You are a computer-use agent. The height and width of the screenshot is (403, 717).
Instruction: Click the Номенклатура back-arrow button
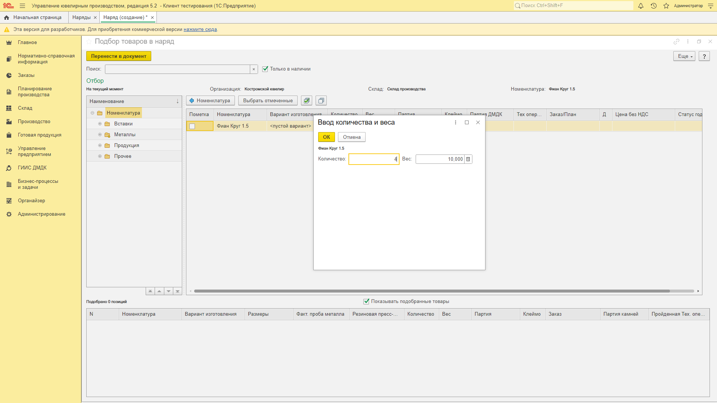(x=210, y=100)
